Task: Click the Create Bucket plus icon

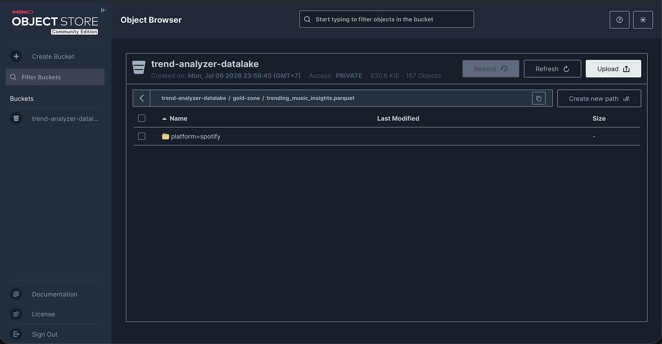Action: point(16,56)
